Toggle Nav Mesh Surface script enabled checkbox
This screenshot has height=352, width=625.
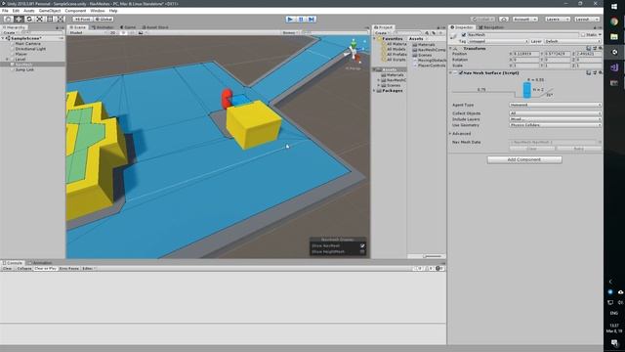point(461,73)
